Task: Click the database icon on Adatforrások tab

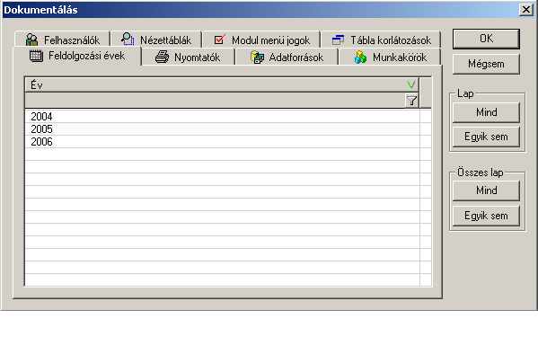Action: [258, 57]
